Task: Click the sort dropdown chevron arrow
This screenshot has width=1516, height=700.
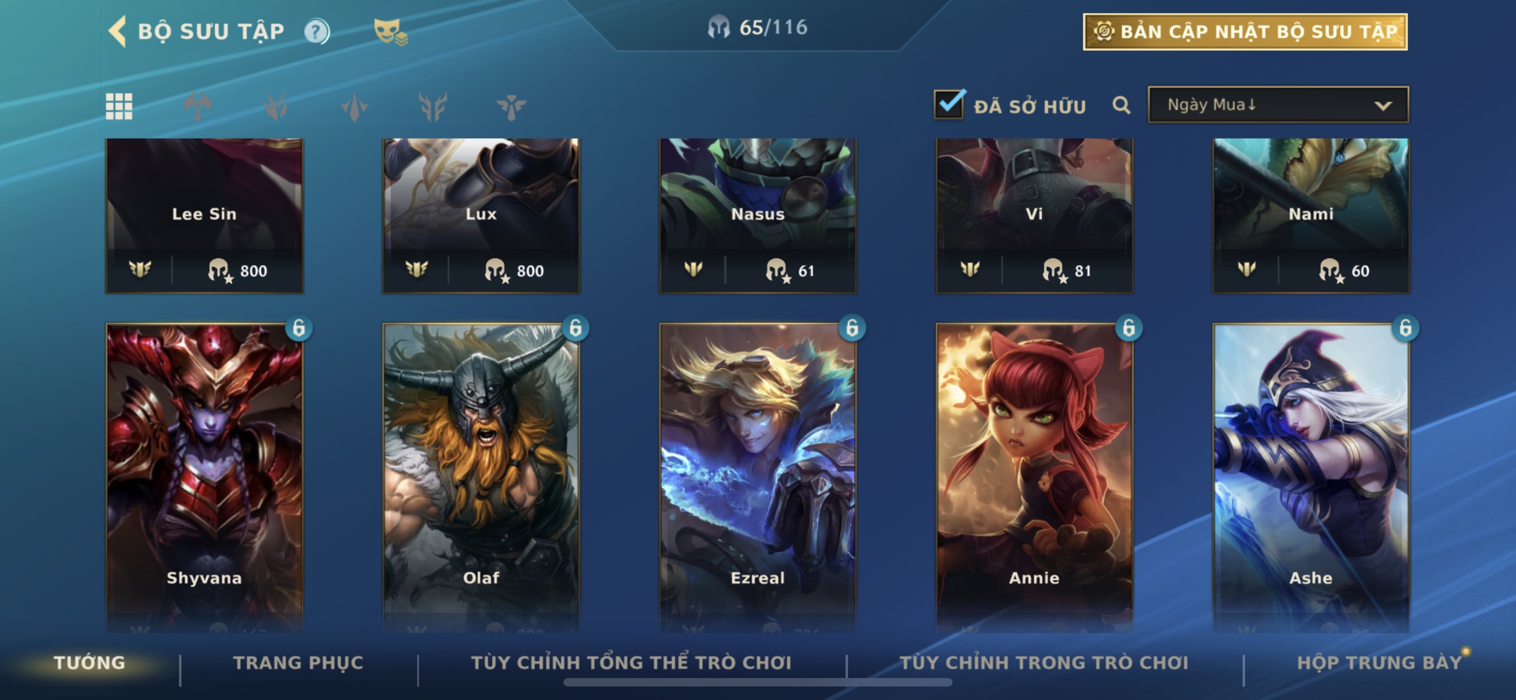Action: coord(1383,106)
